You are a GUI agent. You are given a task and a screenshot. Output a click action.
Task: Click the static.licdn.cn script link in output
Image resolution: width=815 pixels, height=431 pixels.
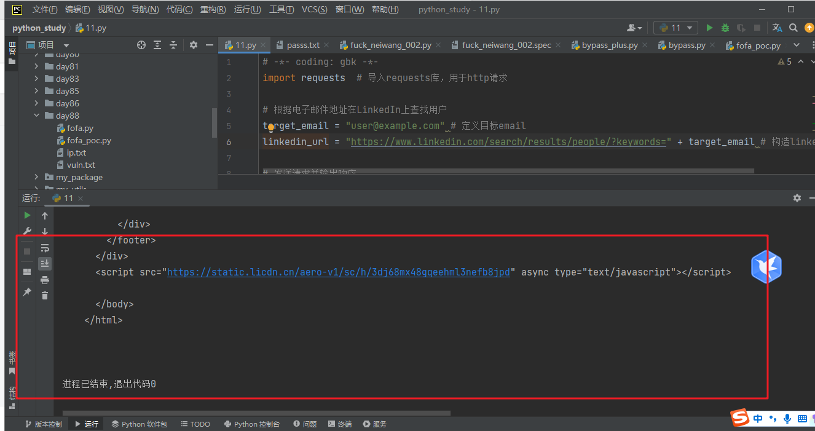pos(339,272)
